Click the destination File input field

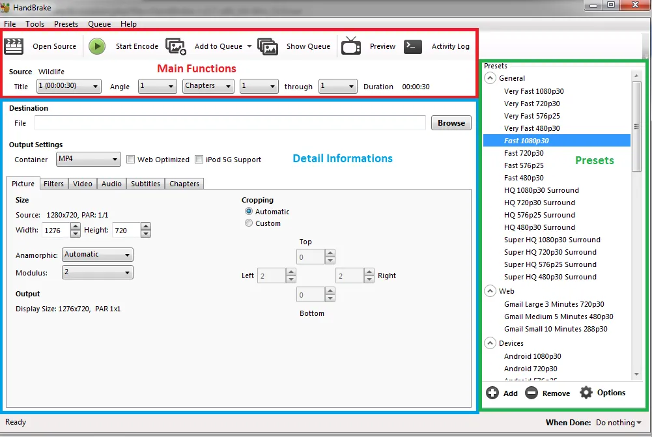(x=230, y=122)
